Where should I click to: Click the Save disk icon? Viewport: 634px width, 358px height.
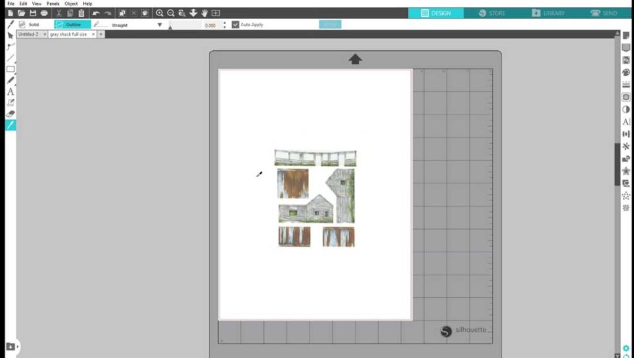tap(33, 13)
